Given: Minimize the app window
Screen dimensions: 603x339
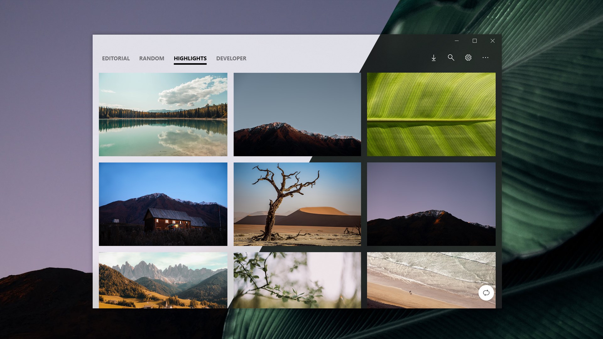Looking at the screenshot, I should 457,41.
